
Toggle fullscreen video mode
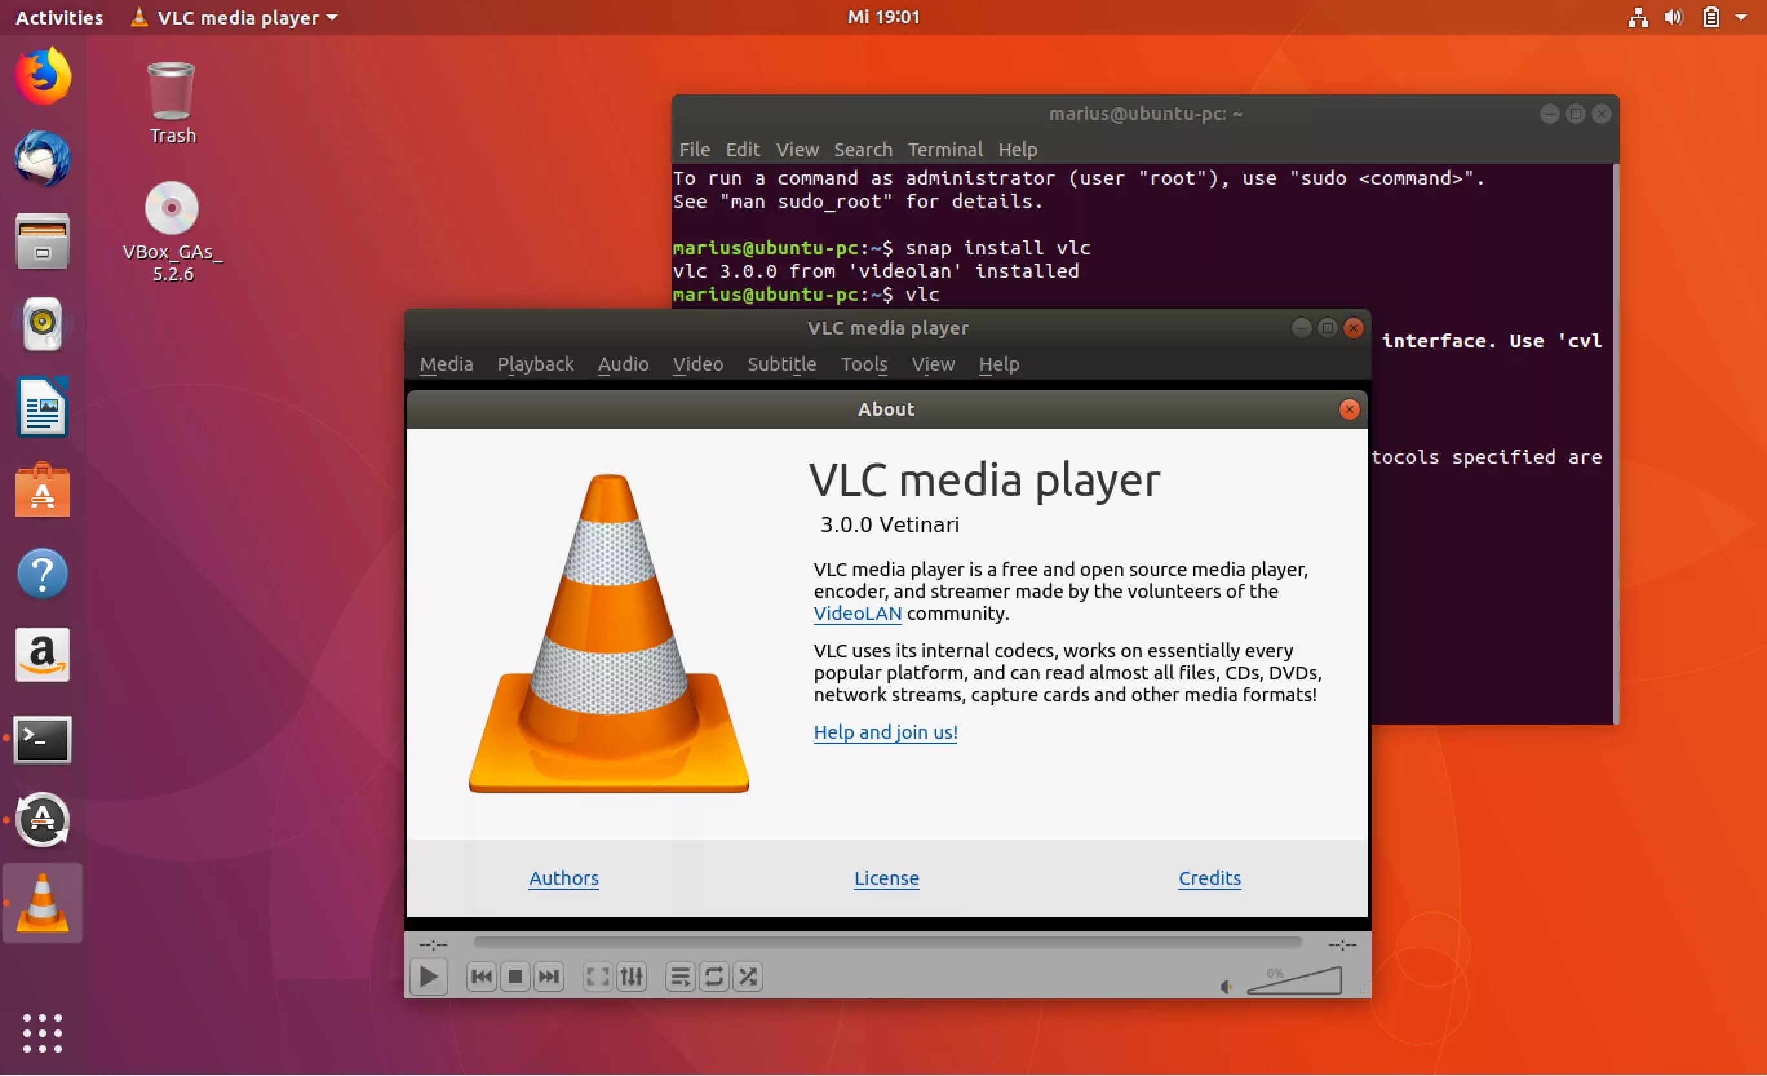coord(597,977)
